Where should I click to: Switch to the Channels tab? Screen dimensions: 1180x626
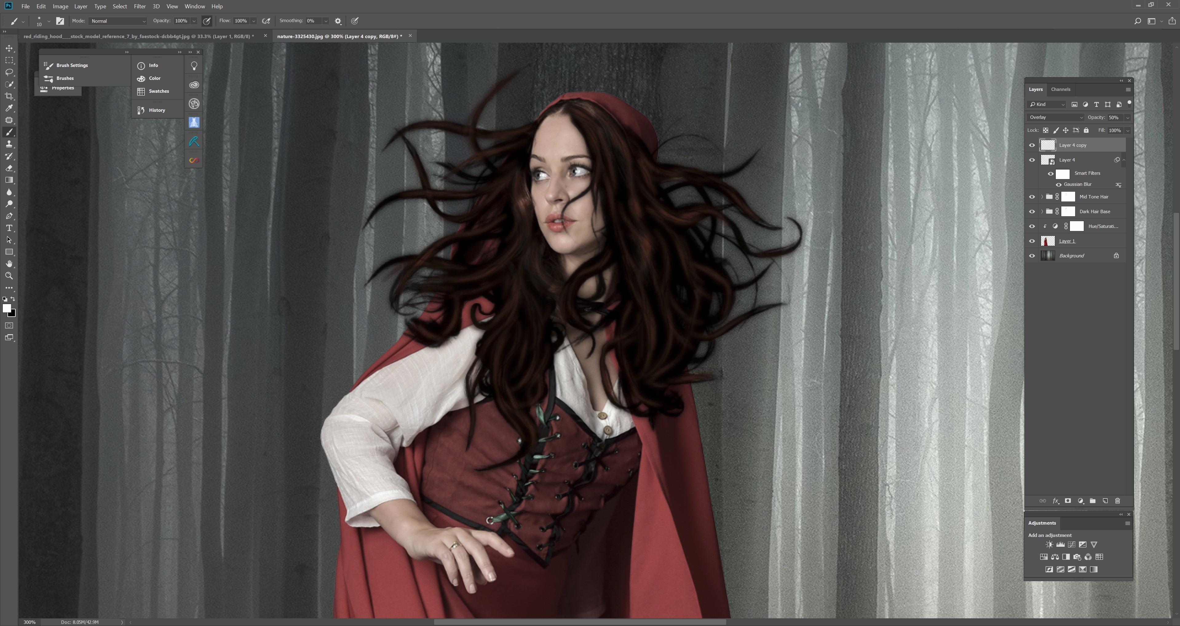coord(1060,89)
